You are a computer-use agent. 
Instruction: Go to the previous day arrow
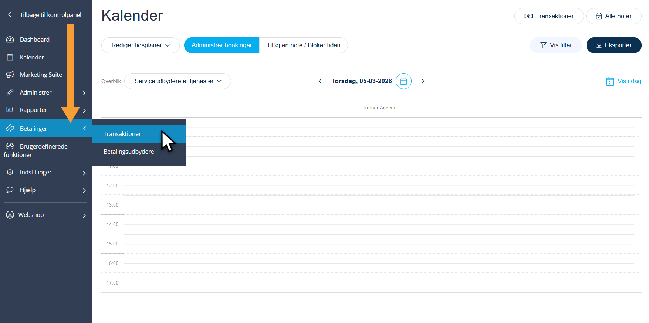[x=320, y=81]
